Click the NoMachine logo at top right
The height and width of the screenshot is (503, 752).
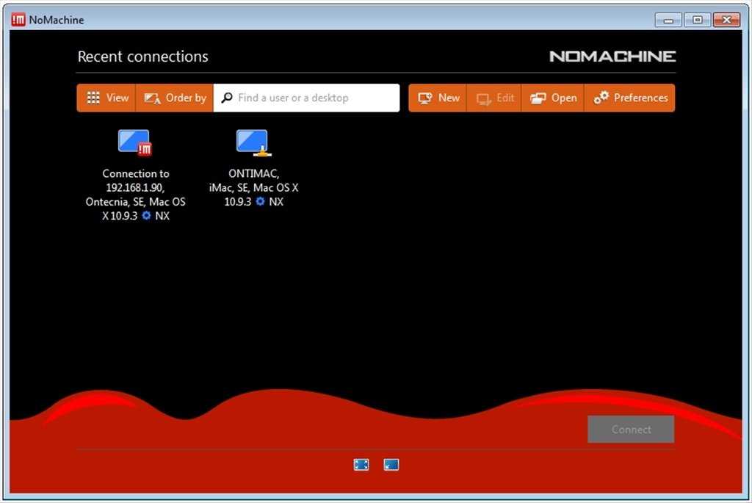612,57
